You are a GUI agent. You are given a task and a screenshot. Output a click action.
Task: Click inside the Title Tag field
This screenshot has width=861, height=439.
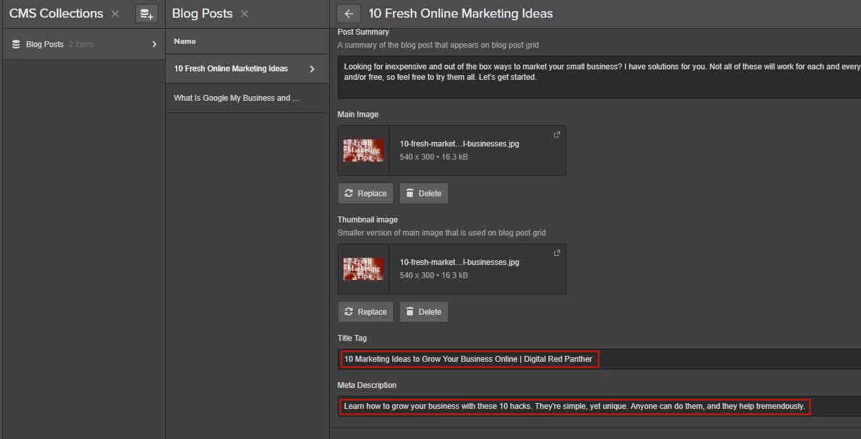click(468, 359)
